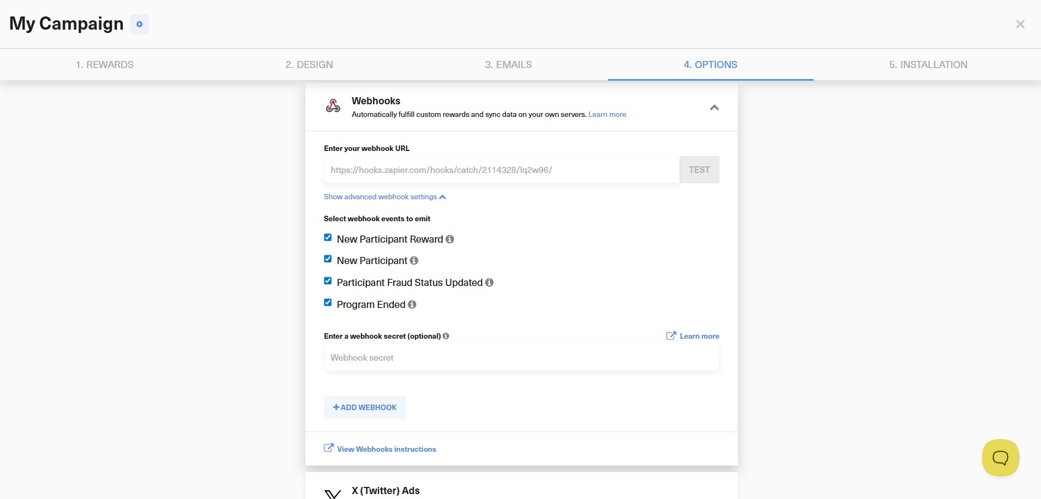Disable the Participant Fraud Status Updated event
Image resolution: width=1041 pixels, height=499 pixels.
click(x=327, y=281)
